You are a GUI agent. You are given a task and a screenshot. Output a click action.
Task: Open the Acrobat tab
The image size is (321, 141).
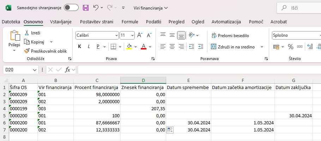[x=279, y=22]
